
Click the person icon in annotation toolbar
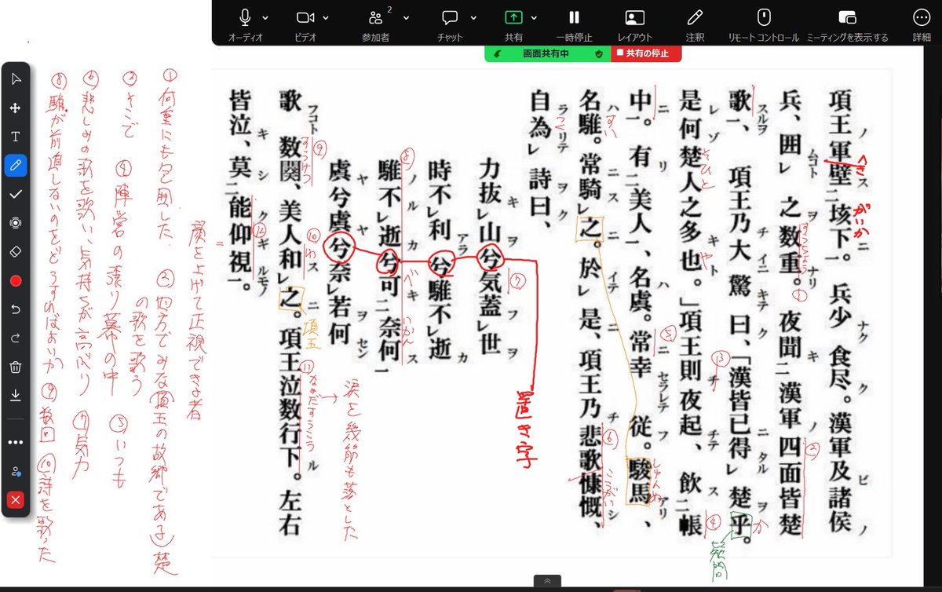(16, 471)
